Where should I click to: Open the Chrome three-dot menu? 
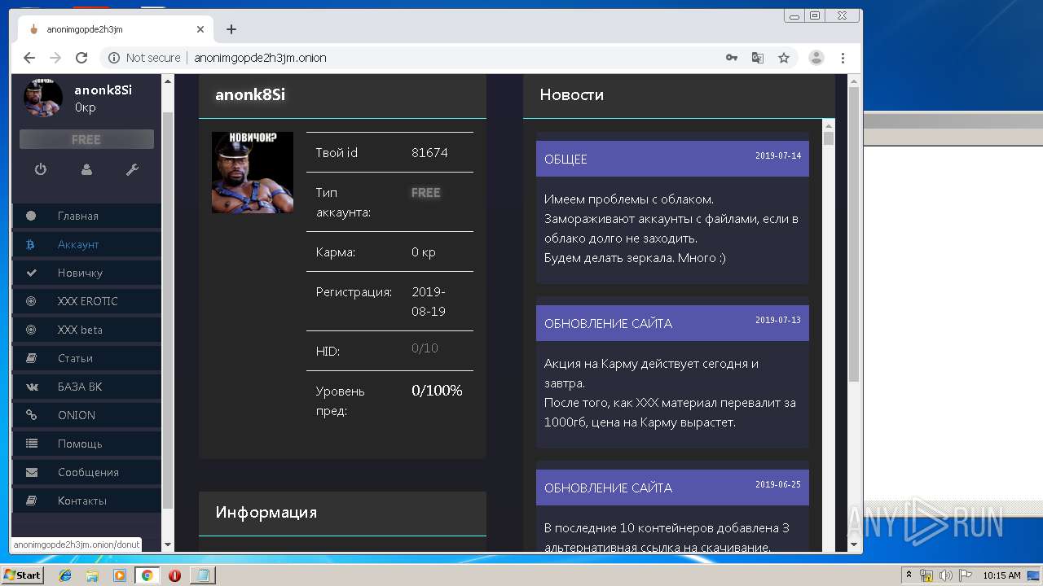tap(843, 58)
